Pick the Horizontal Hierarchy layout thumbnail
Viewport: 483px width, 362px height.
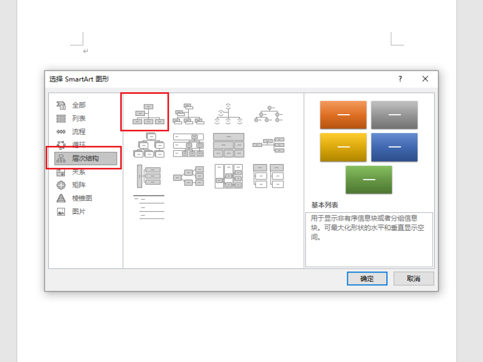point(188,176)
